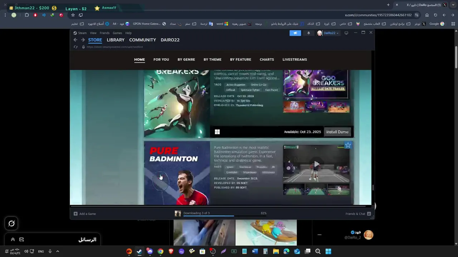
Task: Switch input language ENG indicator
Action: [41, 251]
